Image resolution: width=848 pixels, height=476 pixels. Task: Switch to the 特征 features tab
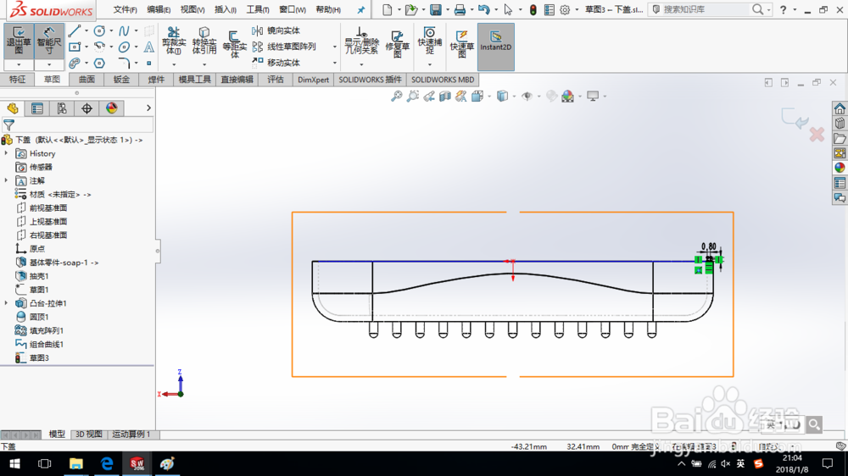(x=17, y=80)
